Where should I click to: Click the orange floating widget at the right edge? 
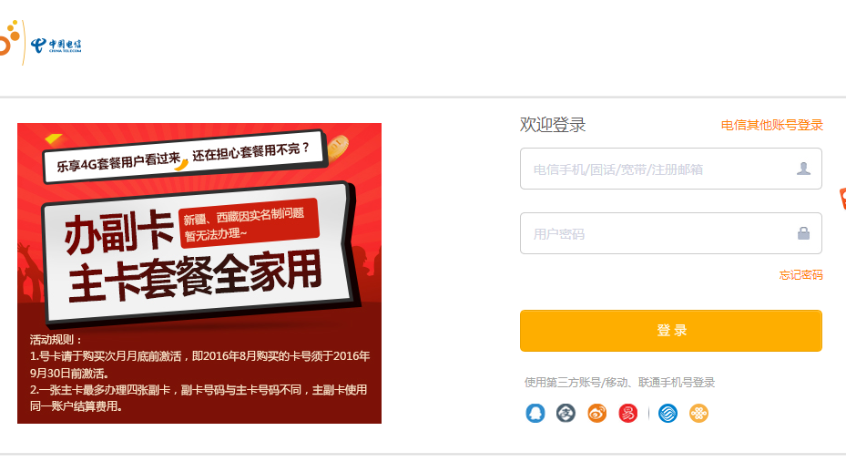(842, 199)
